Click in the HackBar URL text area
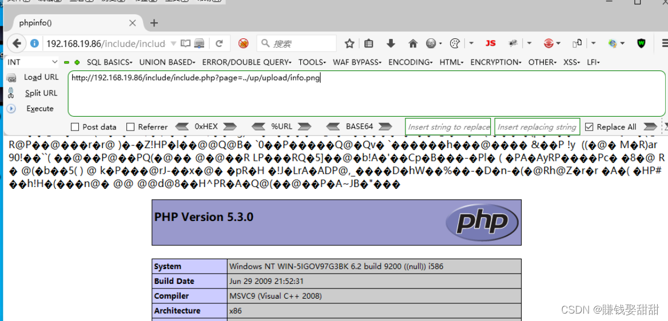This screenshot has height=321, width=668. [x=367, y=93]
